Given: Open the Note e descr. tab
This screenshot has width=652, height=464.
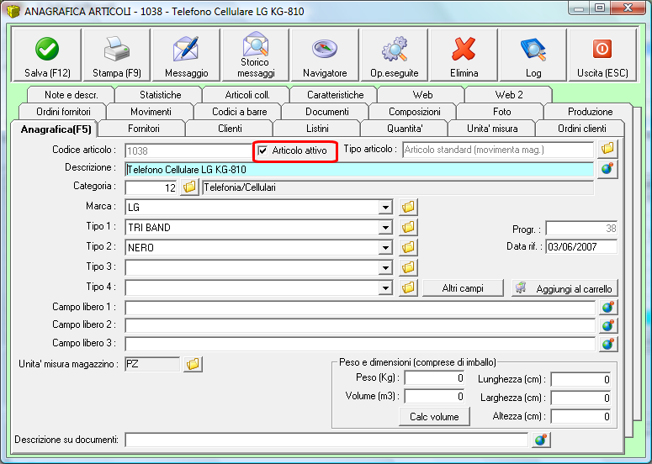Looking at the screenshot, I should (72, 94).
